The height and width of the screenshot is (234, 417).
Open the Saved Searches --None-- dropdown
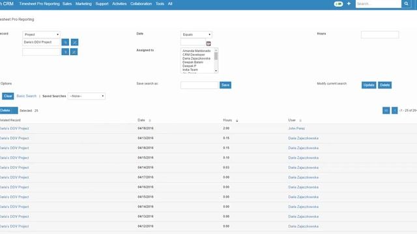click(87, 96)
